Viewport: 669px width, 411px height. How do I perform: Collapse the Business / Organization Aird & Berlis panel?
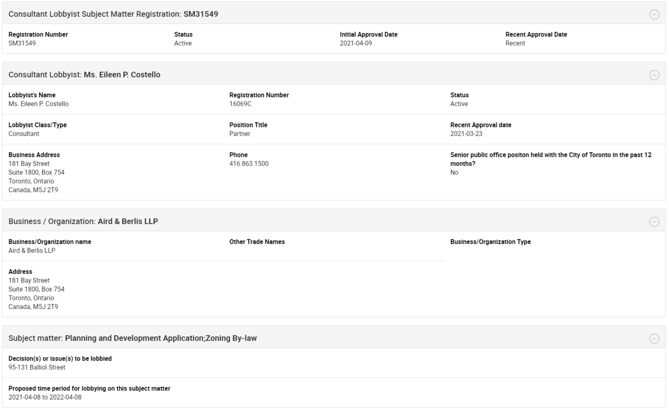point(654,222)
